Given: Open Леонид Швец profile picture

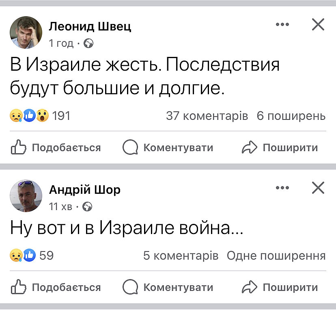Looking at the screenshot, I should tap(26, 33).
